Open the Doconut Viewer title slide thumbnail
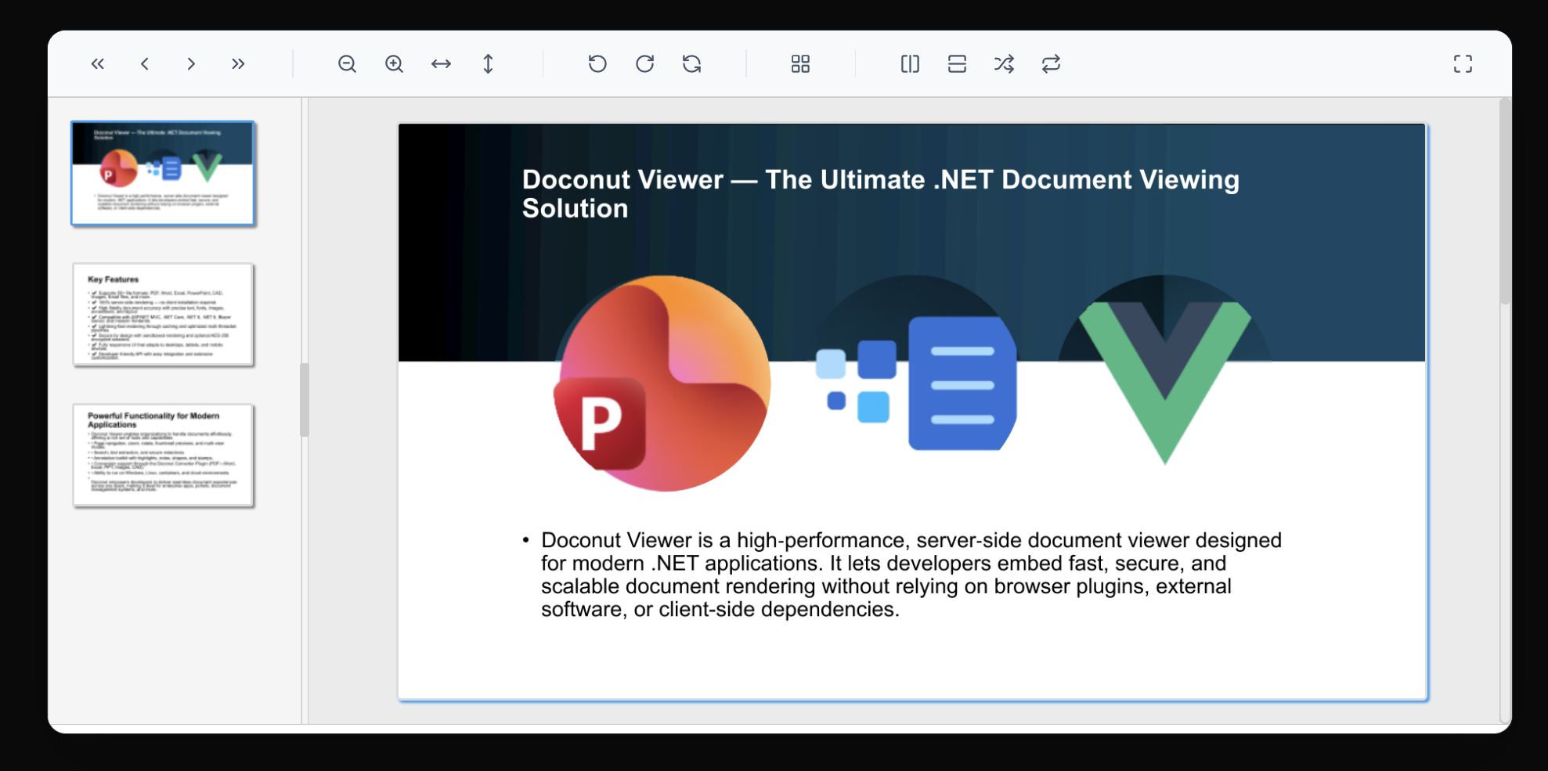1548x771 pixels. pyautogui.click(x=163, y=173)
